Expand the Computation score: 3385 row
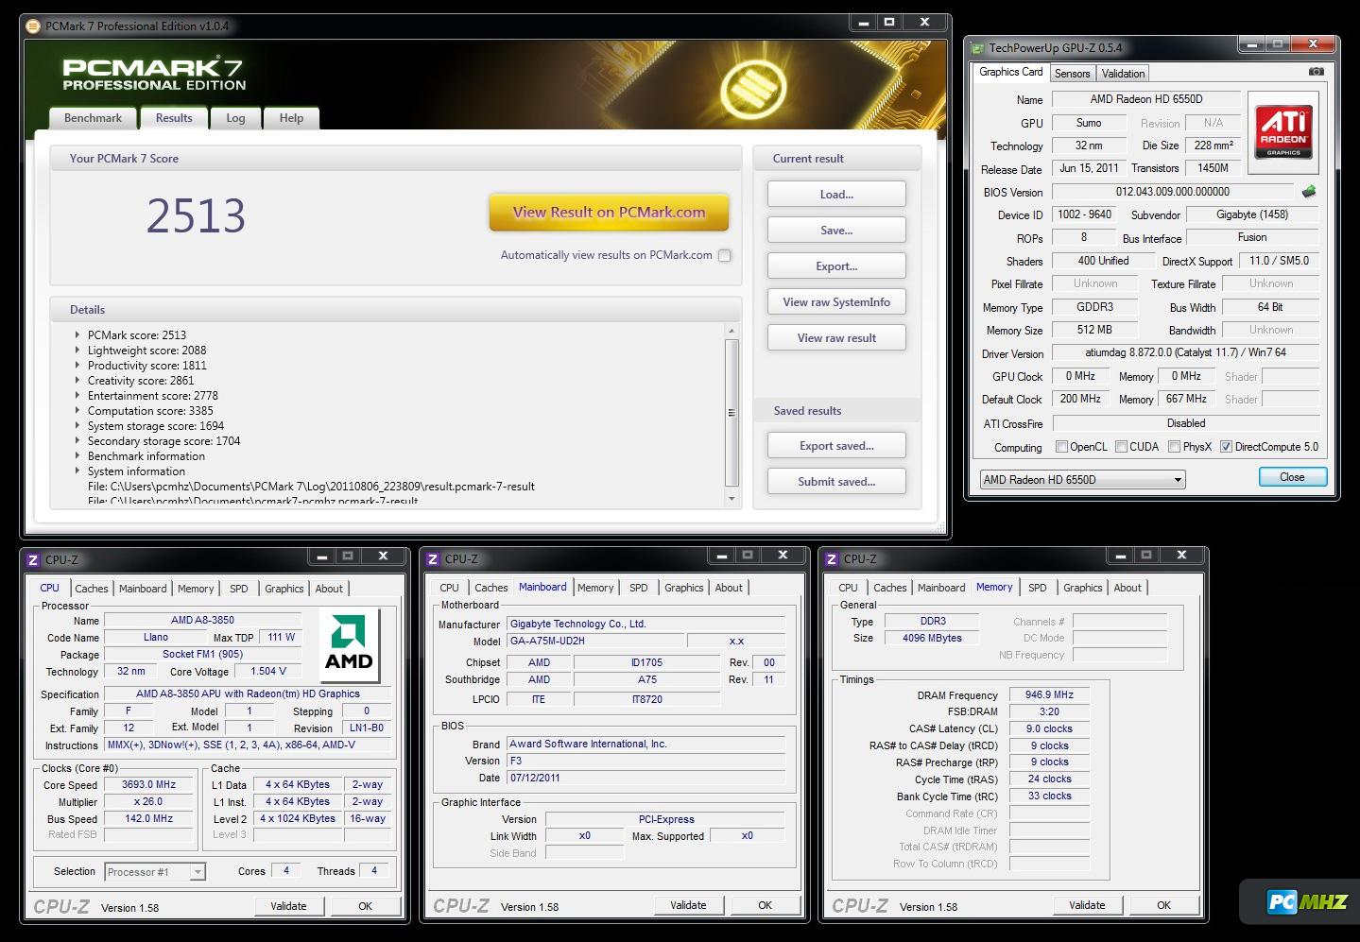1360x942 pixels. 77,410
